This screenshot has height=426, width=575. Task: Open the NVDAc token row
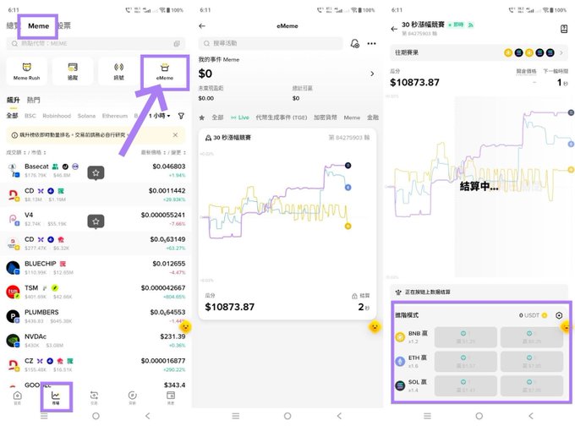coord(96,341)
